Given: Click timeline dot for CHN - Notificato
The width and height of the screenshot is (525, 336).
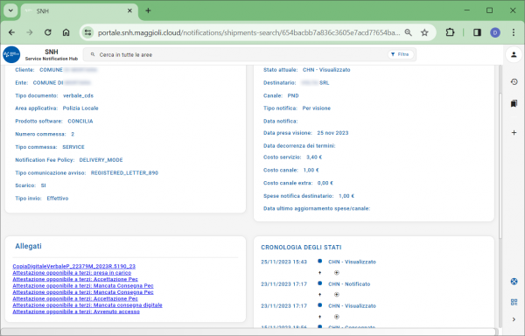Looking at the screenshot, I should pos(319,283).
